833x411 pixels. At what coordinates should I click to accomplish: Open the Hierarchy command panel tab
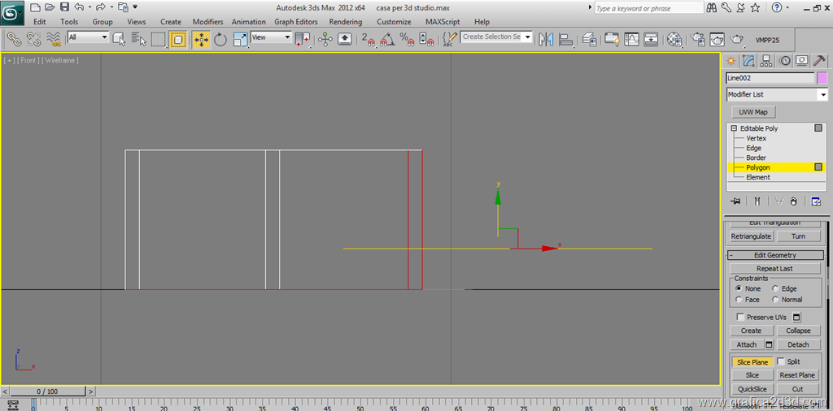(x=766, y=61)
